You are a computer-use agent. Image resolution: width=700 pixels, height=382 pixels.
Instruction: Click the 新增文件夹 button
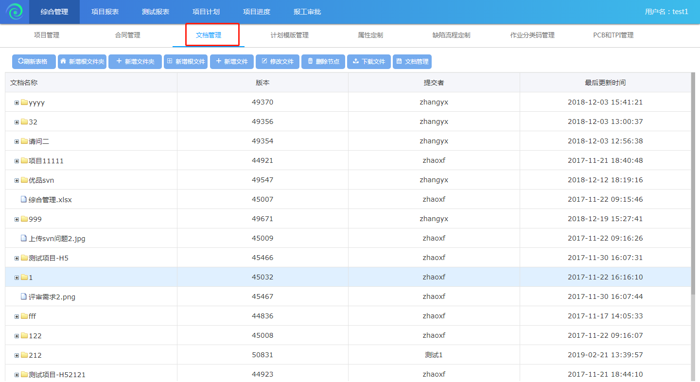tap(135, 62)
